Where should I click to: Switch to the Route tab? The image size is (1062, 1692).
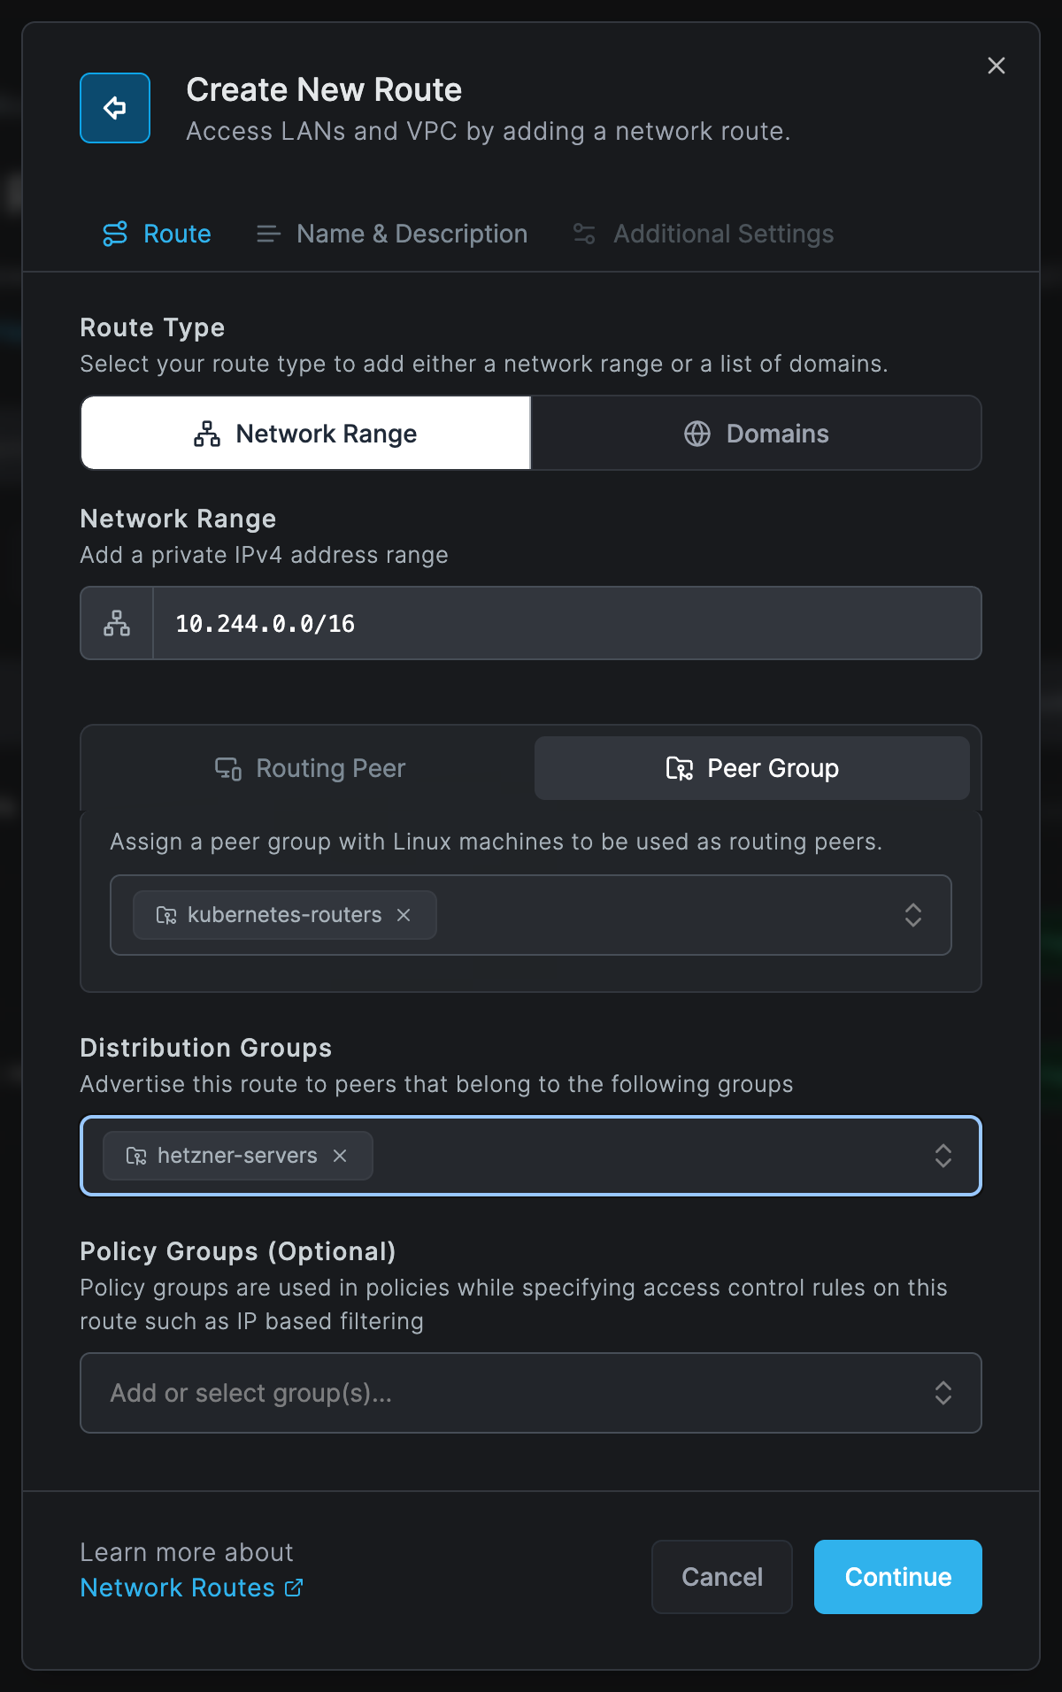point(157,234)
